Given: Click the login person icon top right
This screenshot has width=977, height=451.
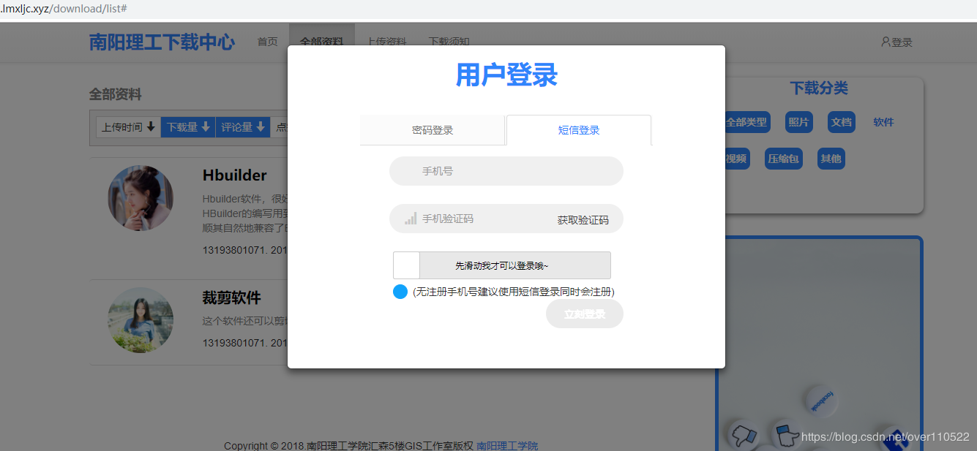Looking at the screenshot, I should tap(886, 42).
